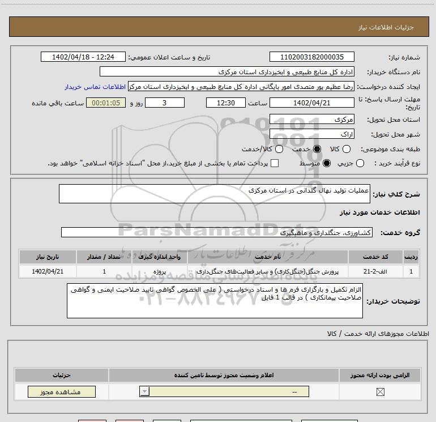Click the request number field 1102003182000035
436x422 pixels.
point(311,57)
